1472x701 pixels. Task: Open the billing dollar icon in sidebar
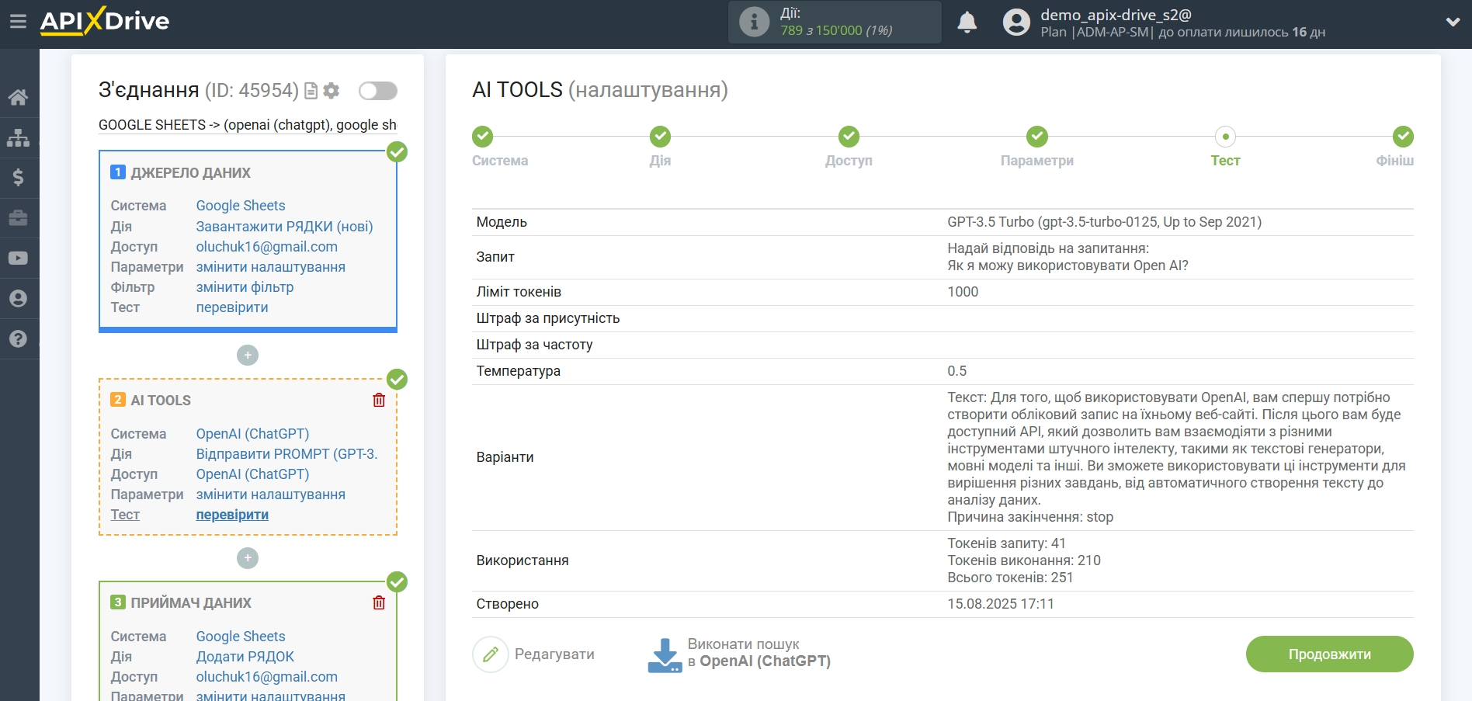pos(18,177)
